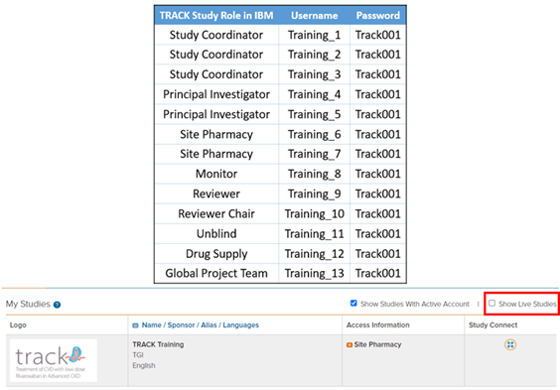Sort studies by the Alias link
This screenshot has width=560, height=390.
[209, 325]
